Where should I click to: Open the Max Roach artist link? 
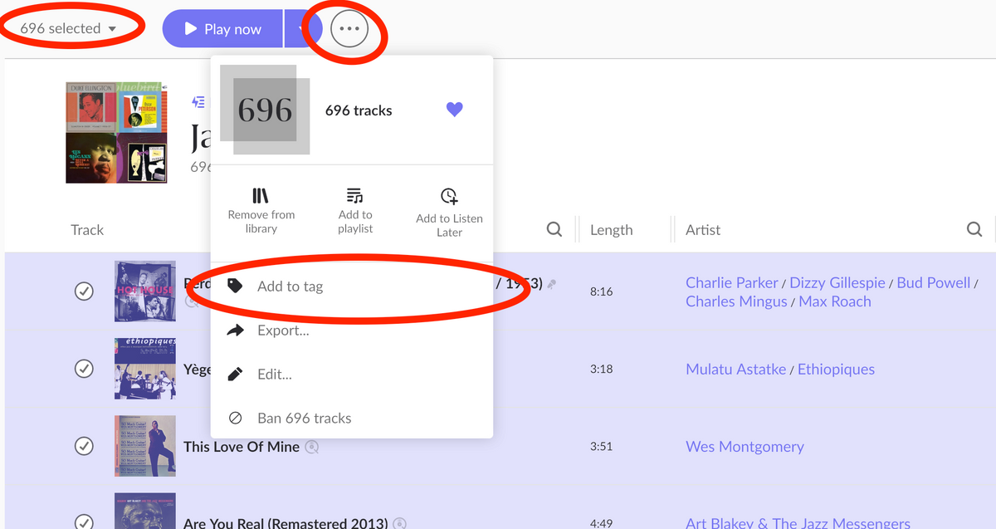835,301
